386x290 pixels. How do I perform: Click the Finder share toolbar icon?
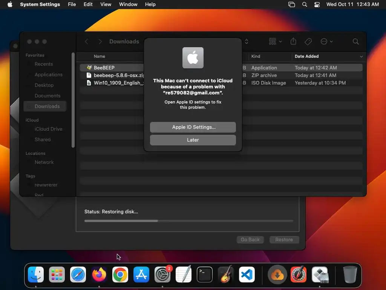293,42
